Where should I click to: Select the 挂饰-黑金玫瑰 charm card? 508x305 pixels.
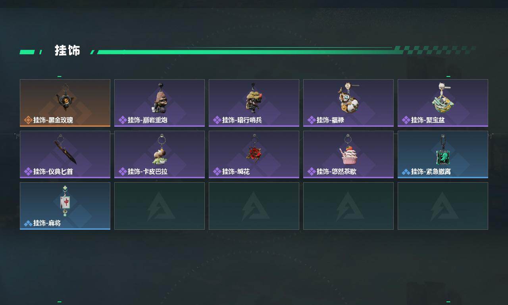click(65, 103)
